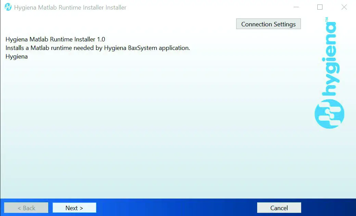
Task: Click the window title 'Hygiena Matlab Runtime Installer Installer'
Action: click(x=70, y=7)
